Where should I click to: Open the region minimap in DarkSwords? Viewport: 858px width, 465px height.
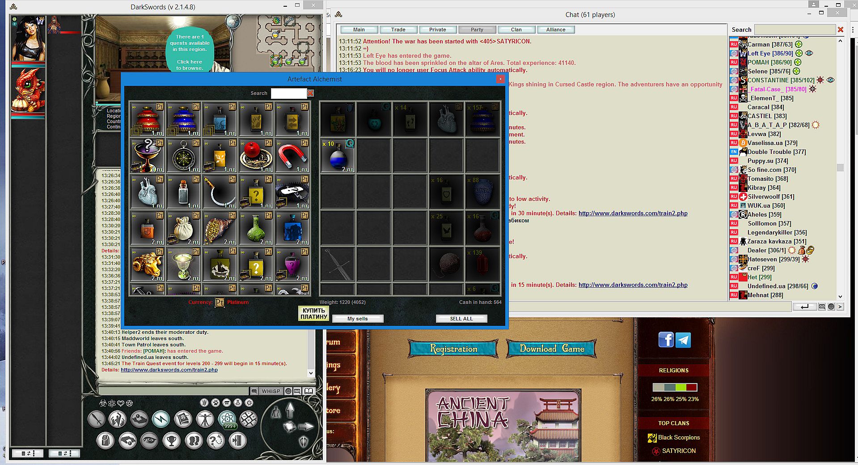[288, 41]
